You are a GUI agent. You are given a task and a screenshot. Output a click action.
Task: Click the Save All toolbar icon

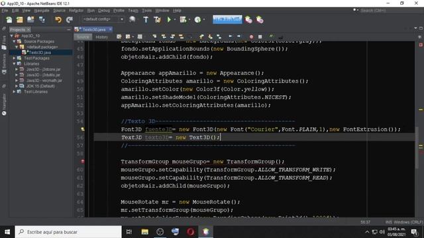coord(42,19)
